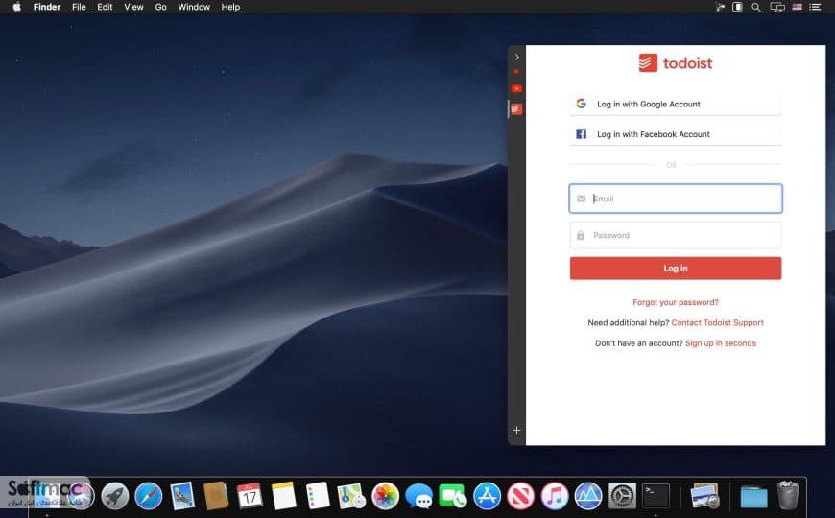Follow the Sign up in seconds link
This screenshot has height=518, width=835.
tap(721, 343)
